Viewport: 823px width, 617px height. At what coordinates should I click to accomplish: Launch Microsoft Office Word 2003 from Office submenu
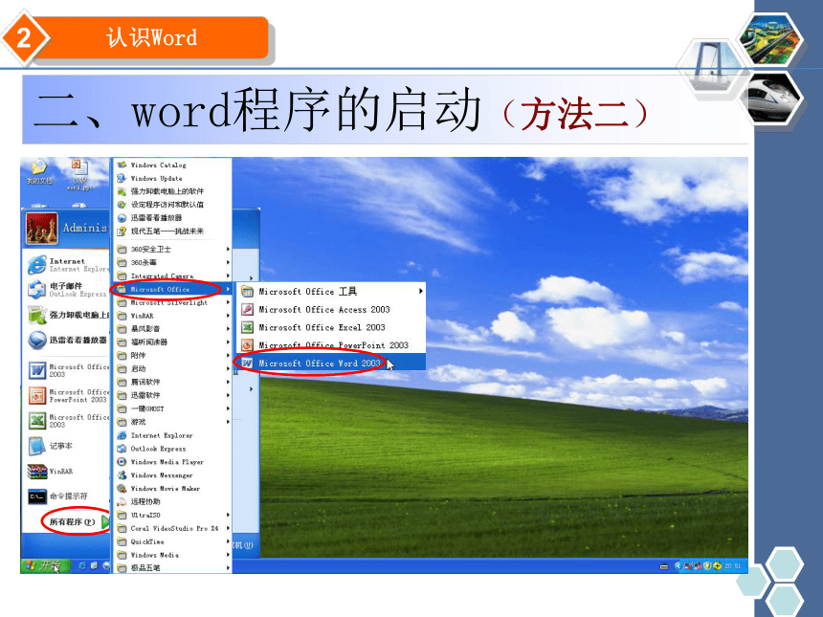click(331, 364)
